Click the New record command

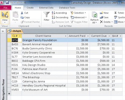[x=104, y=13]
